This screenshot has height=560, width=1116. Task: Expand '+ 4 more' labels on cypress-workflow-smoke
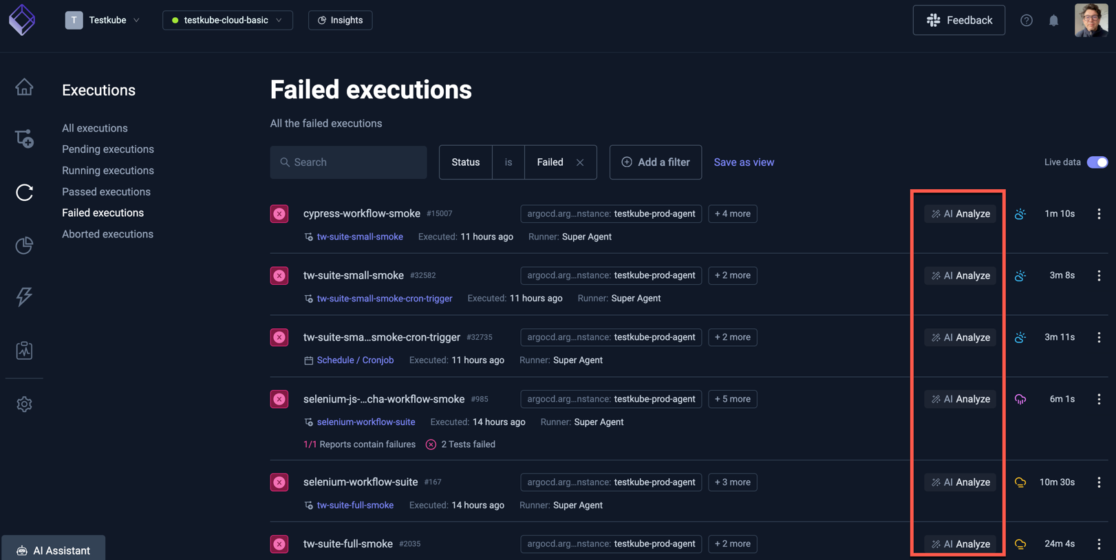pyautogui.click(x=732, y=214)
